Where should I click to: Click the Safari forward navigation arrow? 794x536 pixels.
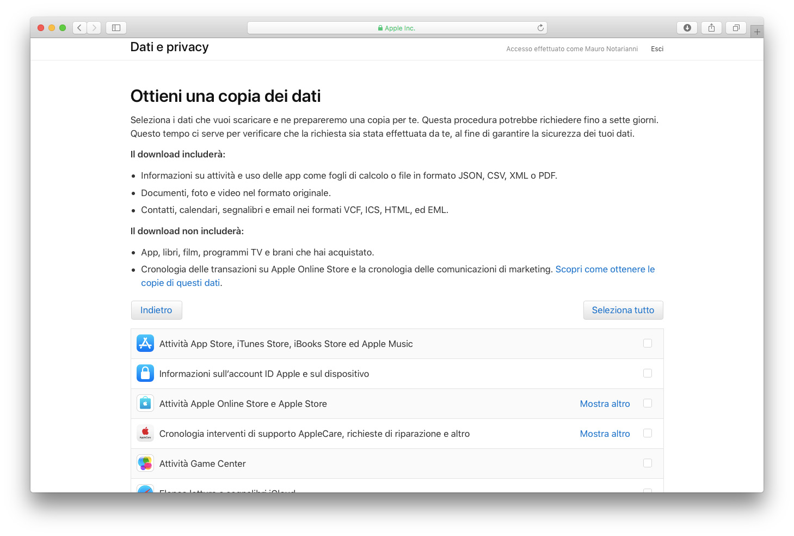pyautogui.click(x=94, y=28)
